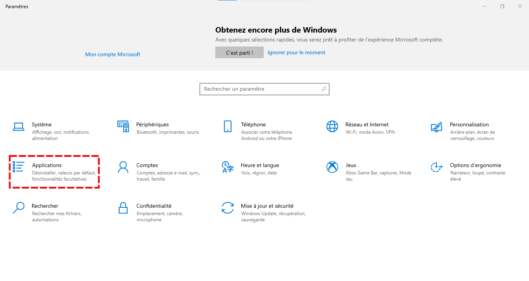Open the Applications settings title text
The image size is (529, 281).
click(x=47, y=165)
